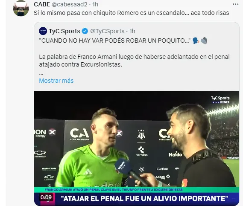This screenshot has width=243, height=206.
Task: Click the speaking head emoji
Action: point(196,41)
